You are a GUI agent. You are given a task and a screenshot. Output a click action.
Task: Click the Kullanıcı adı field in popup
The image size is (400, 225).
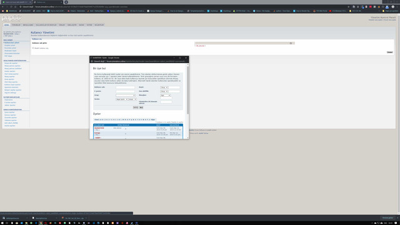[125, 87]
